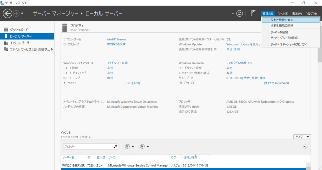Click the win2019server computer name link
This screenshot has height=170, width=322.
(116, 39)
